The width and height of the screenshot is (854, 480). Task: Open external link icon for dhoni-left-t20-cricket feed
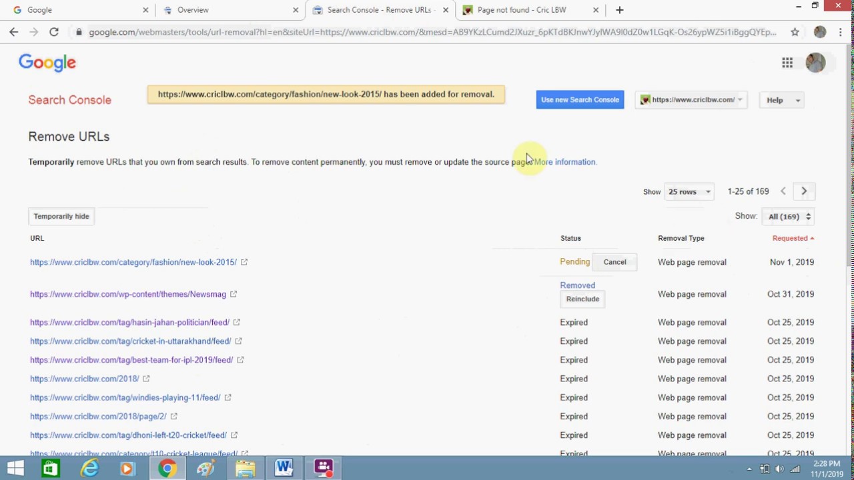point(234,435)
